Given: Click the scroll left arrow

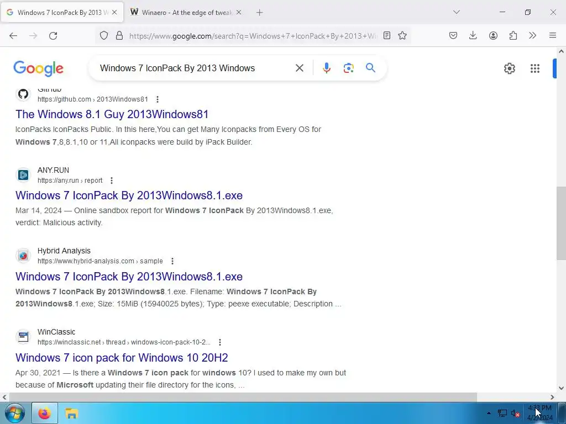Looking at the screenshot, I should tap(4, 397).
